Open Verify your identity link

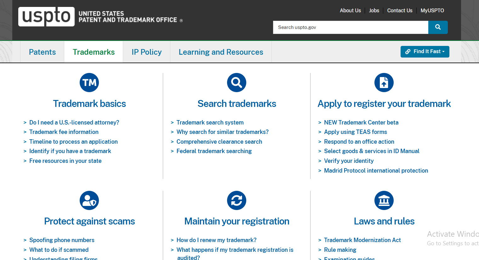349,161
